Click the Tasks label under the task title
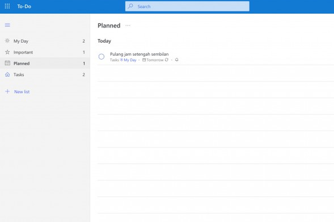The height and width of the screenshot is (222, 334). [x=115, y=60]
